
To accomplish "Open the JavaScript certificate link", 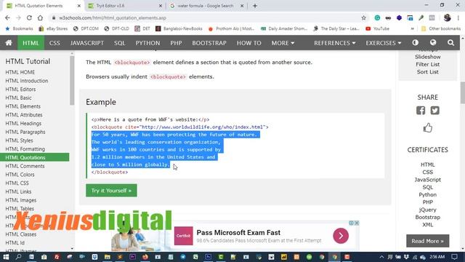I will tap(428, 180).
